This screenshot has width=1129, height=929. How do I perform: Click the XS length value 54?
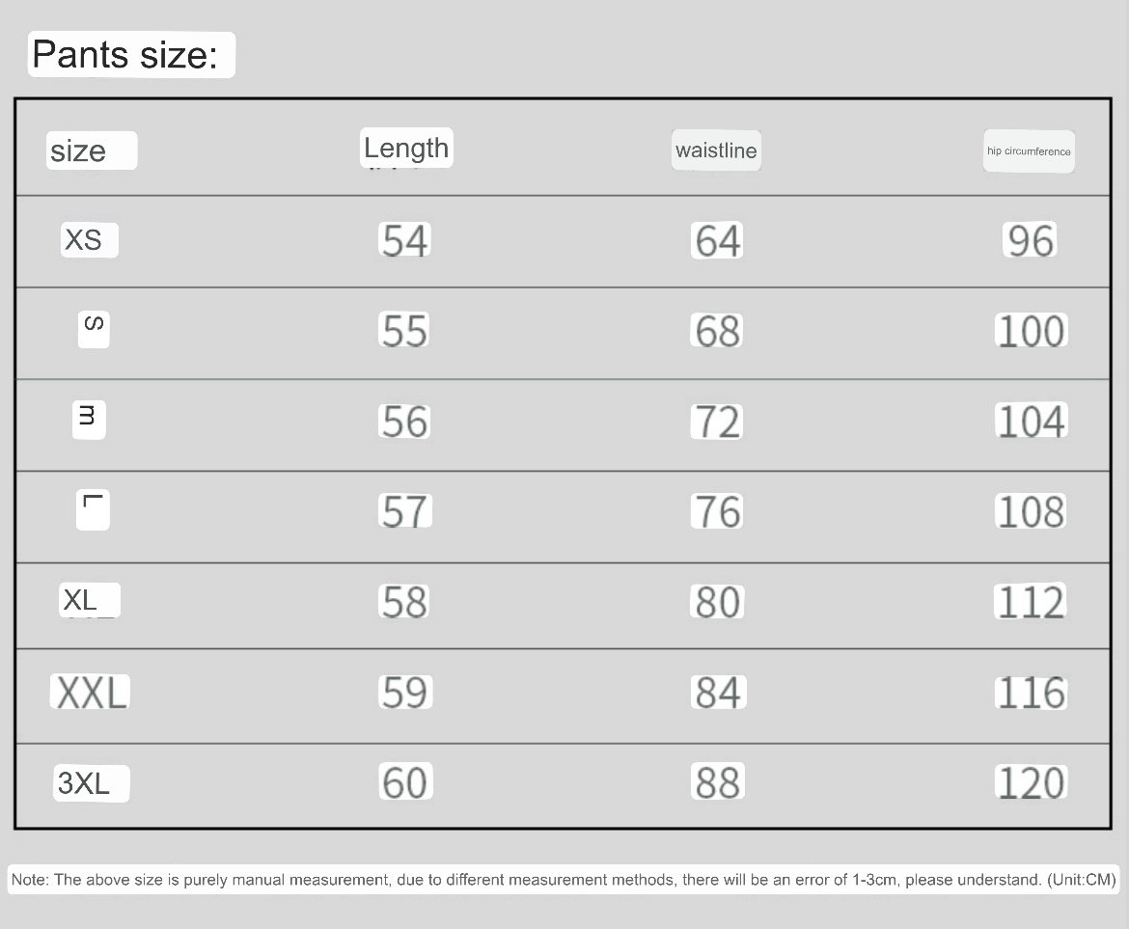pyautogui.click(x=404, y=239)
